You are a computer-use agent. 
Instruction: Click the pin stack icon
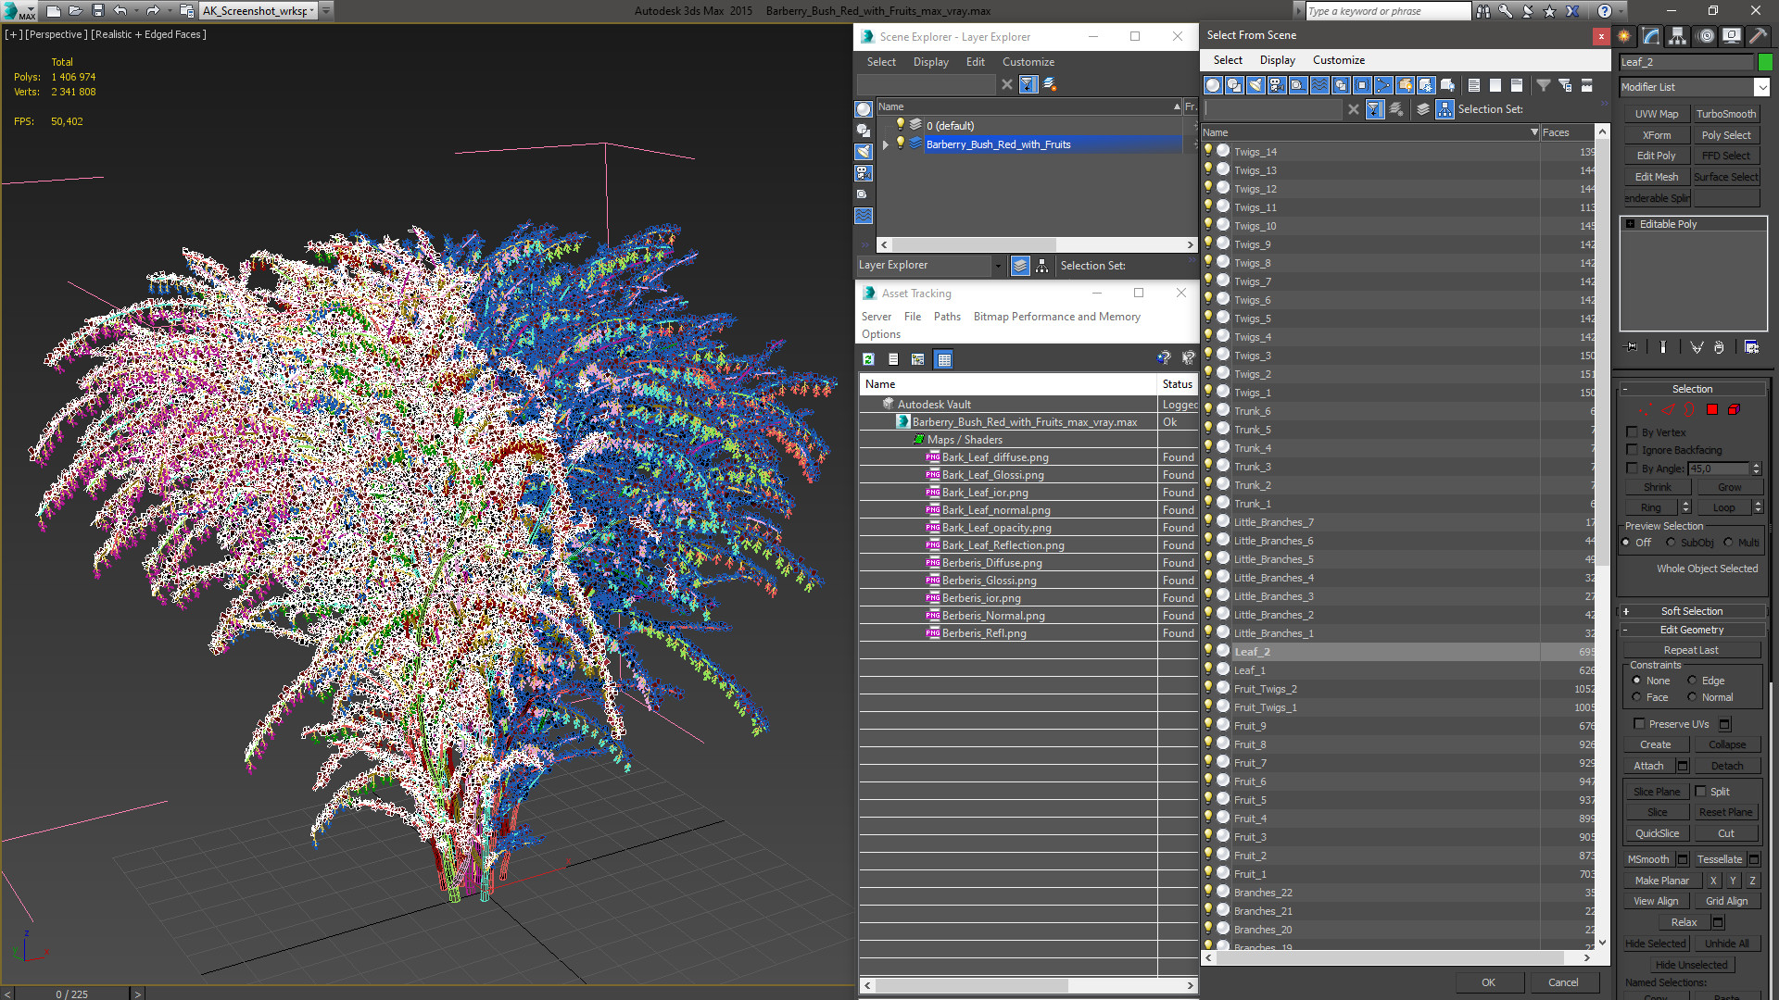(1632, 347)
